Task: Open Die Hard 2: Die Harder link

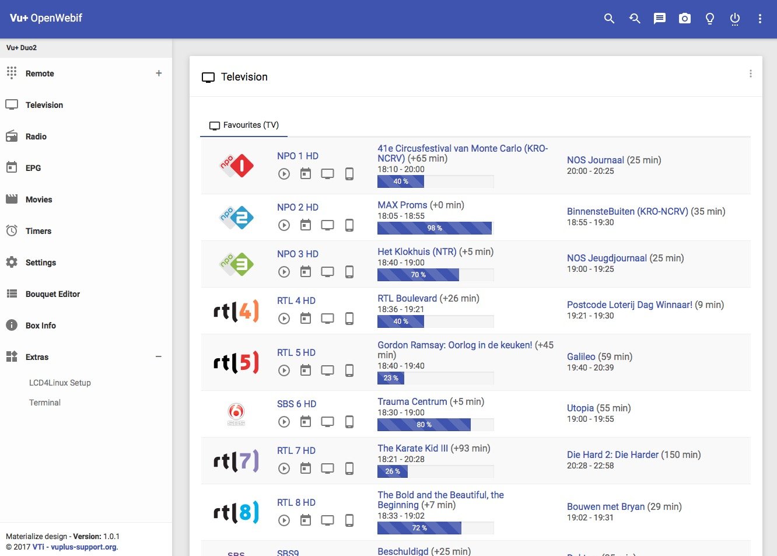Action: pyautogui.click(x=612, y=454)
